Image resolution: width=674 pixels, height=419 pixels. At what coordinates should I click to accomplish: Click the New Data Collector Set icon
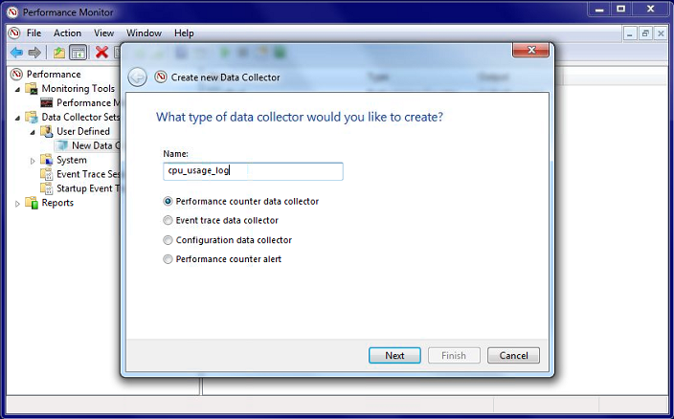pos(62,145)
